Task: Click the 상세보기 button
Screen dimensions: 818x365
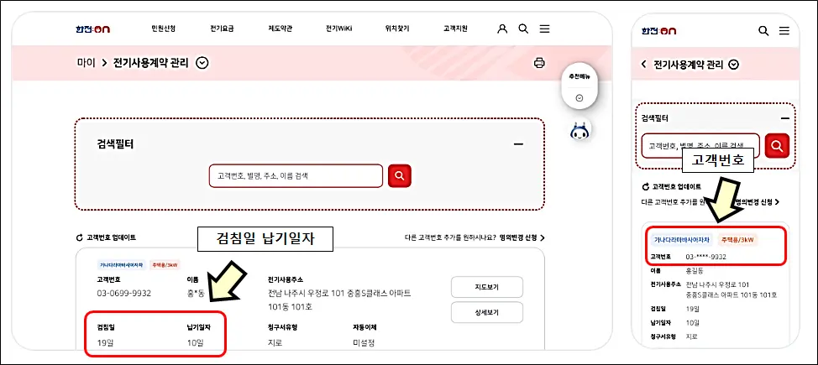Action: coord(487,313)
